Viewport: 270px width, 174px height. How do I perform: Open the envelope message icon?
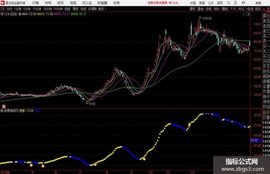click(243, 3)
